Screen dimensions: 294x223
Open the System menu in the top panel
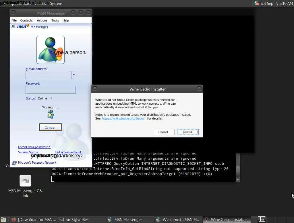[x=56, y=3]
